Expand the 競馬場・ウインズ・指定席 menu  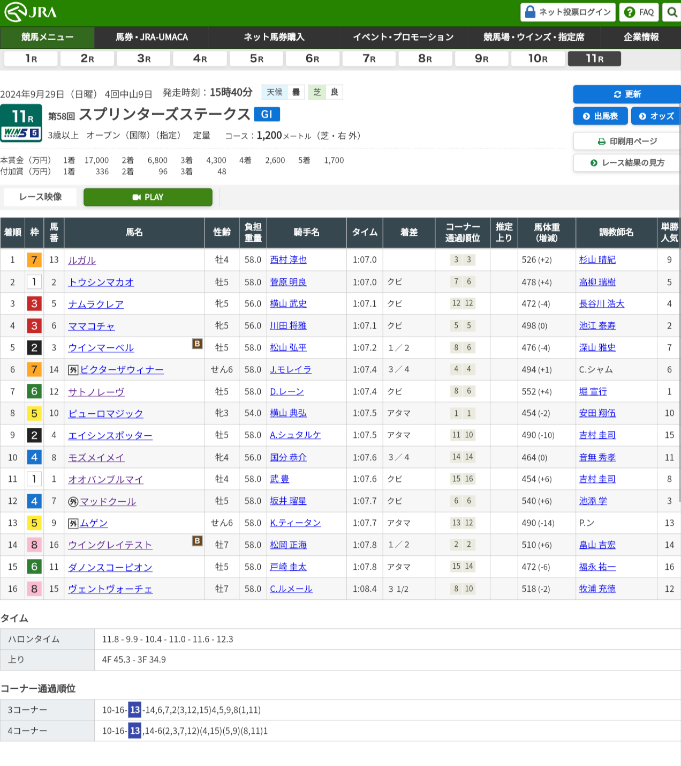(533, 37)
